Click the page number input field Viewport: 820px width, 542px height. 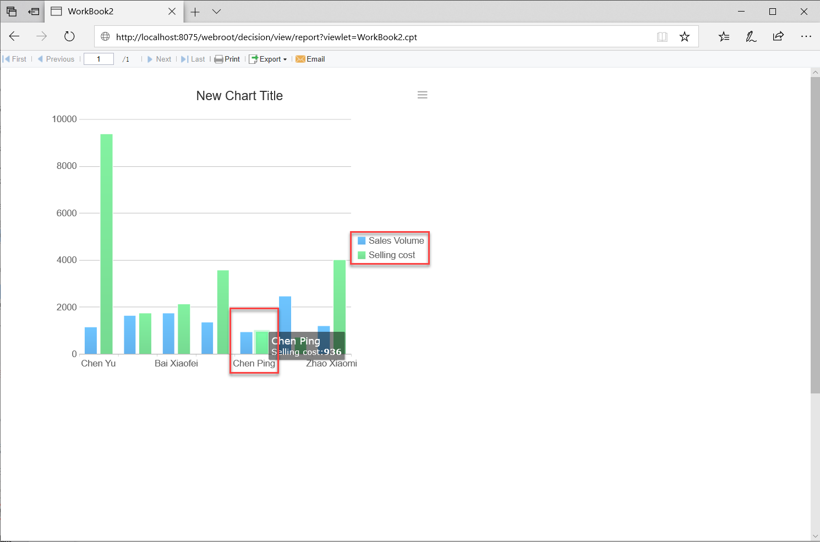[x=99, y=59]
